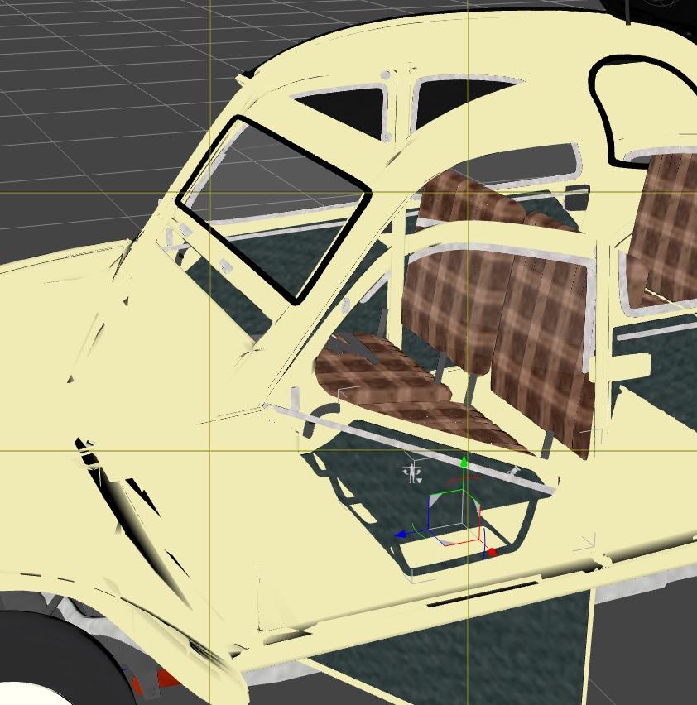697x705 pixels.
Task: Select the car's windshield glass
Action: (273, 211)
